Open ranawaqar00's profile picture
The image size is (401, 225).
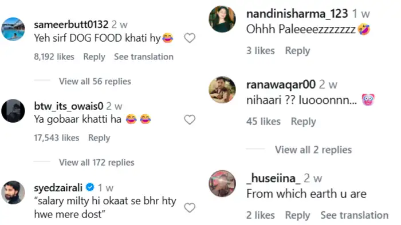click(x=222, y=90)
